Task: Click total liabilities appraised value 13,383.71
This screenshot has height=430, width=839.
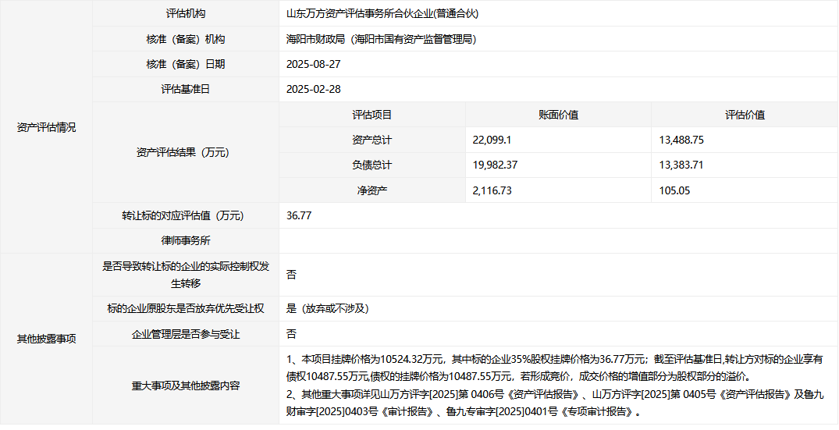Action: (x=681, y=165)
